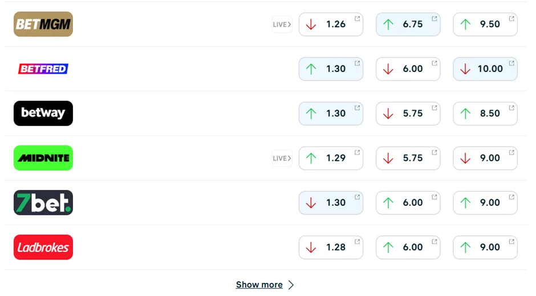Screen dimensions: 536x296
Task: Open the BetMGM bookmaker logo
Action: tap(43, 24)
